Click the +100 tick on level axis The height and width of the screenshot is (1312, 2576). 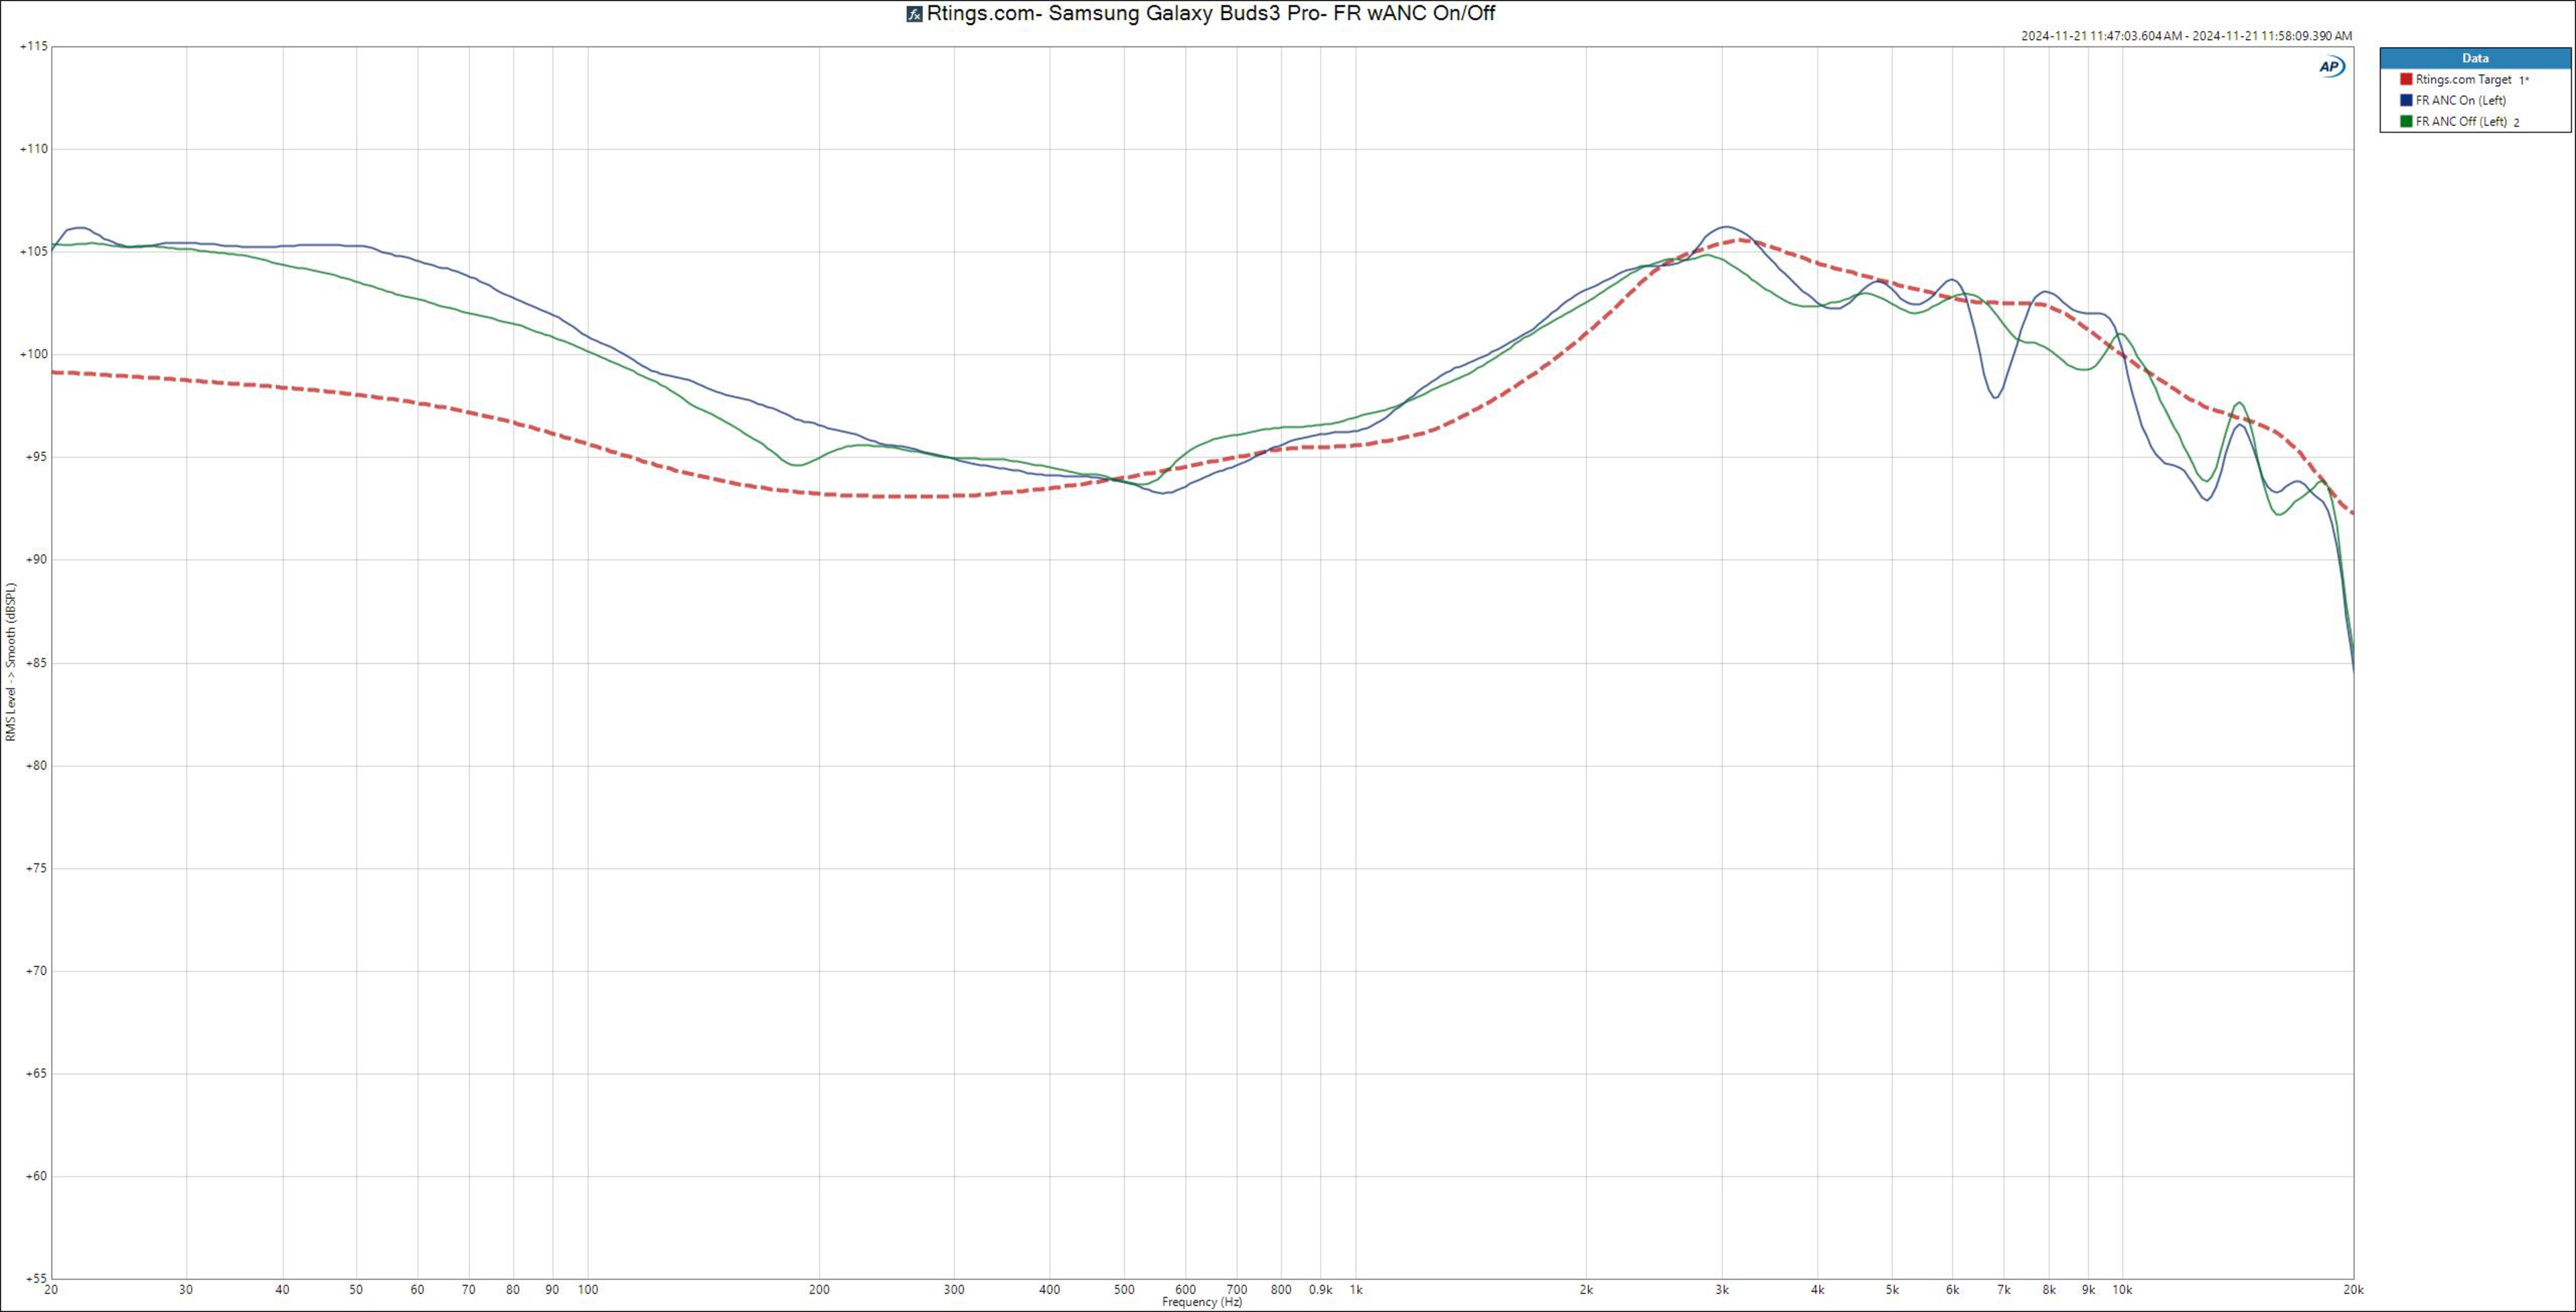34,354
